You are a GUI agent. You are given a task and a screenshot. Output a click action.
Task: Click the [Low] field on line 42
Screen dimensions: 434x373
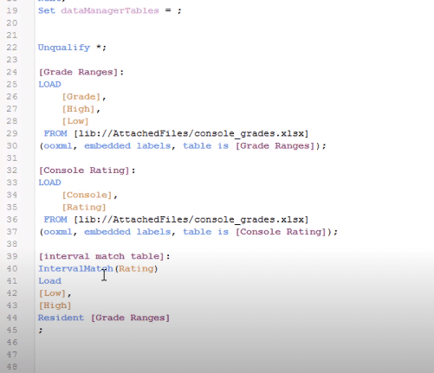pos(52,293)
